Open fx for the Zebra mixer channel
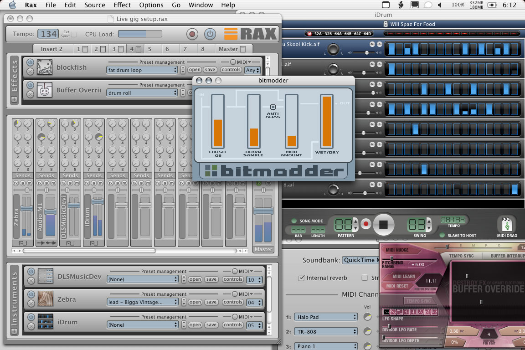 16,183
